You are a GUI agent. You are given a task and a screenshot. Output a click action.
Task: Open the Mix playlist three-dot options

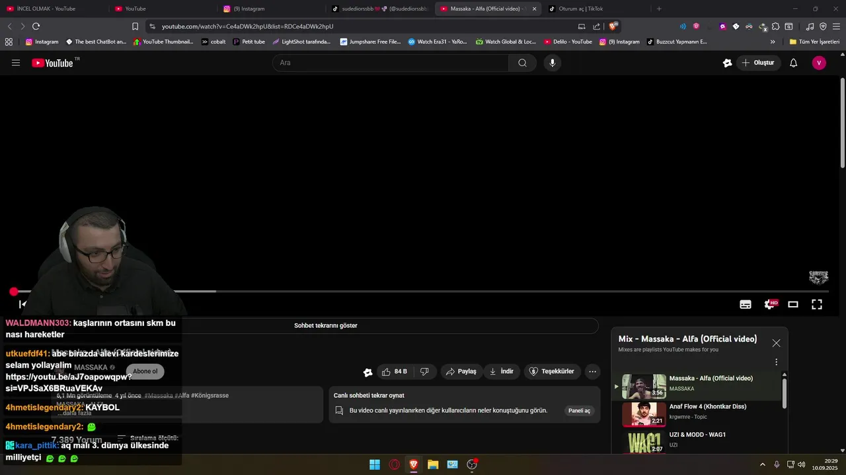point(776,362)
